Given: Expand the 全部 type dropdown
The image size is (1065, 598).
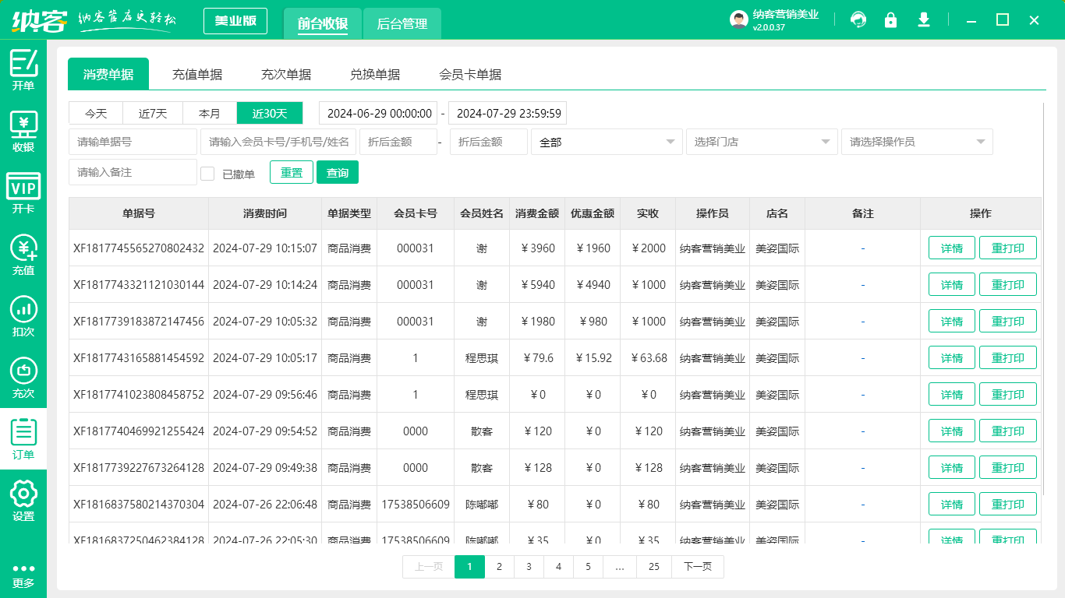Looking at the screenshot, I should pos(606,142).
